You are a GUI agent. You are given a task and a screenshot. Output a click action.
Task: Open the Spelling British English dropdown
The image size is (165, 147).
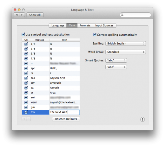coord(126,44)
